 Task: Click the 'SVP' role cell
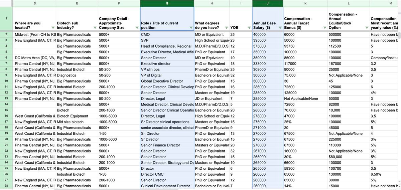click(167, 40)
